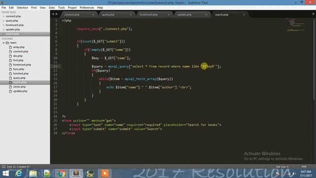
Task: Open File Explorer from taskbar
Action: pos(33,174)
